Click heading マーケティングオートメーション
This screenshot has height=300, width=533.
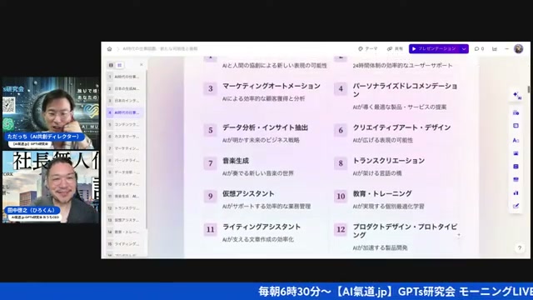[x=271, y=87]
